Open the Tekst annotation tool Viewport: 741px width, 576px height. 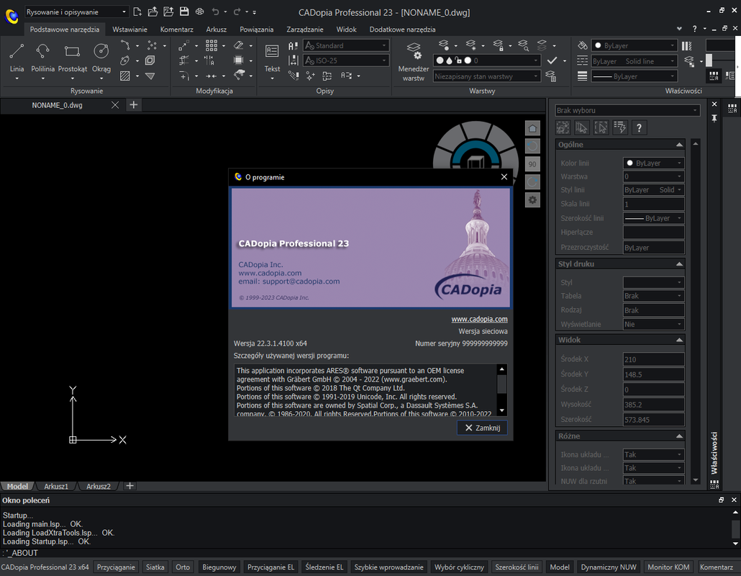coord(272,57)
